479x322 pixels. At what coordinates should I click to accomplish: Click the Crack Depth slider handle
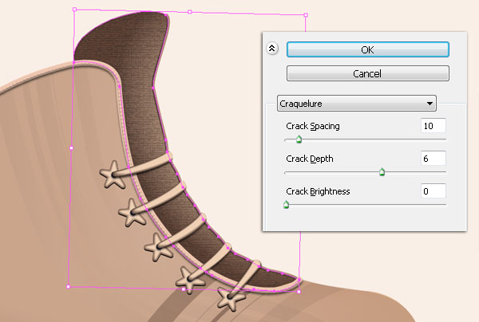tap(382, 172)
